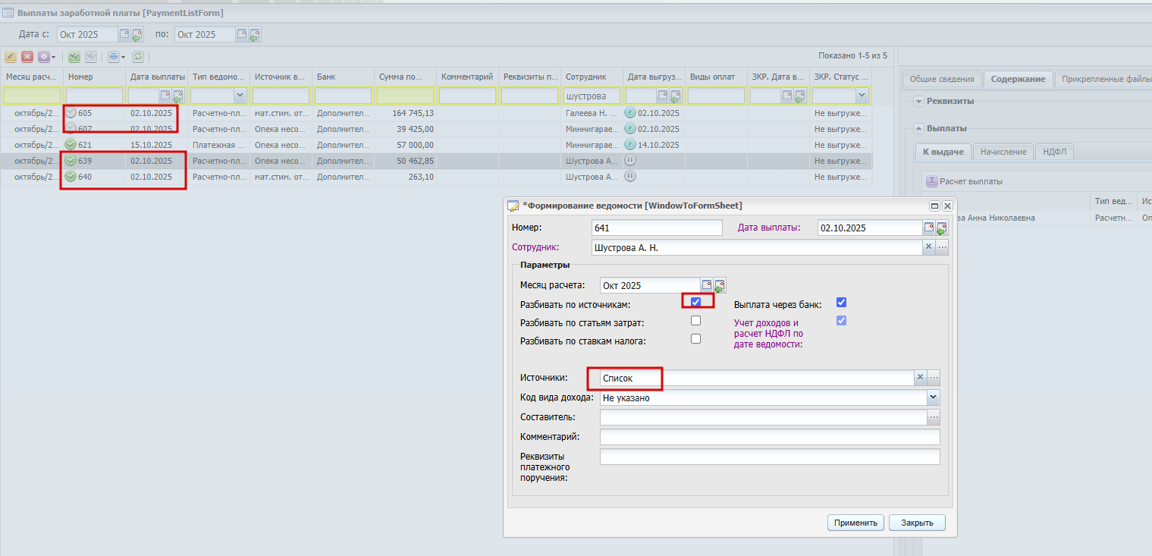Open ellipsis lookup for 'Составитель' field
This screenshot has width=1152, height=556.
point(934,416)
